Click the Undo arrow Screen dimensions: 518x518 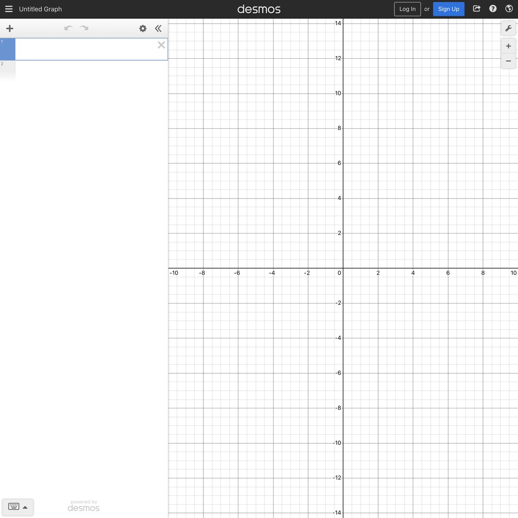pos(68,28)
